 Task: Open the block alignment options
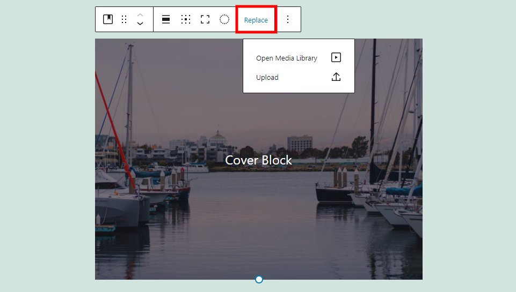click(166, 19)
